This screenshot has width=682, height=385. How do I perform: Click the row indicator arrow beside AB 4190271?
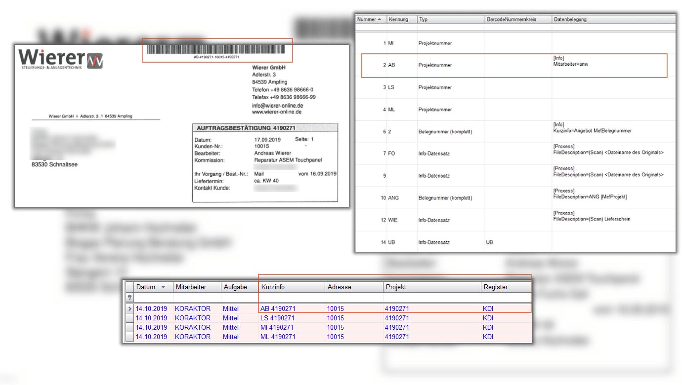click(x=130, y=308)
